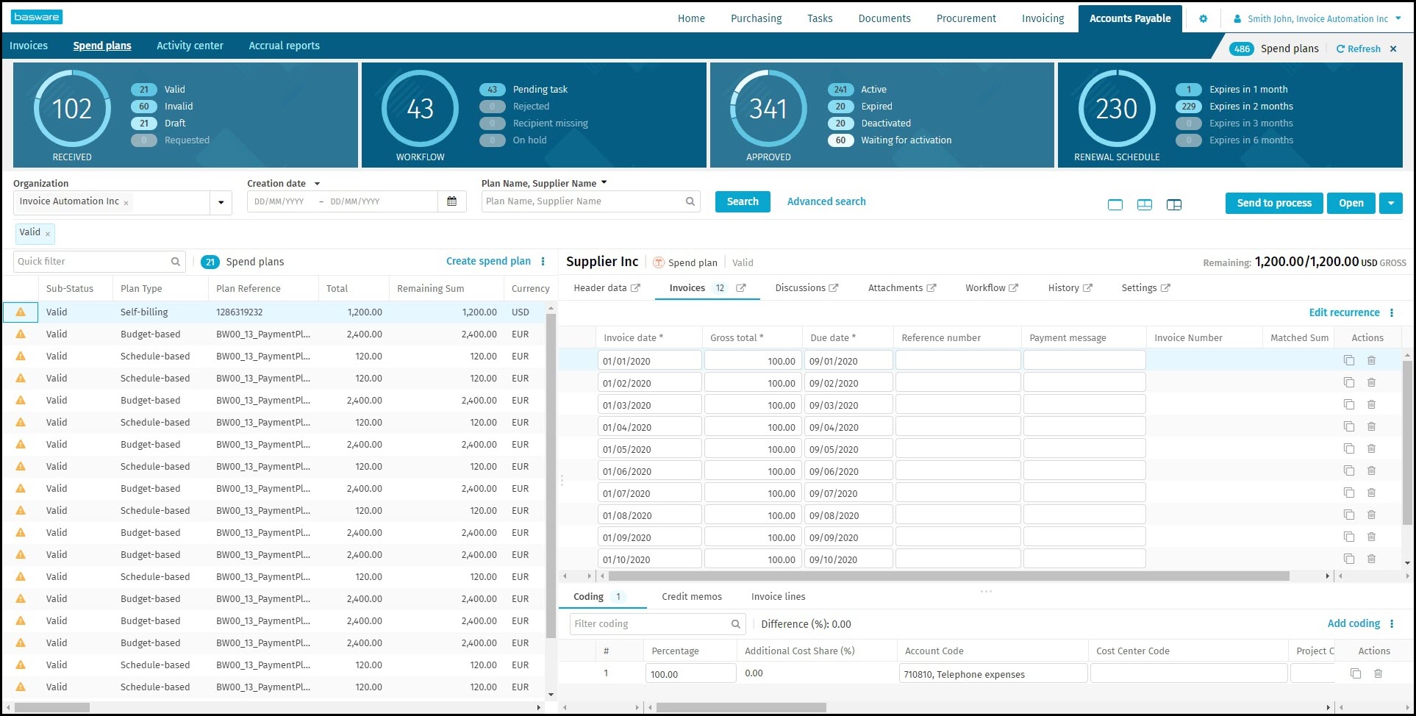Expand the Organization dropdown
1416x716 pixels.
point(221,202)
